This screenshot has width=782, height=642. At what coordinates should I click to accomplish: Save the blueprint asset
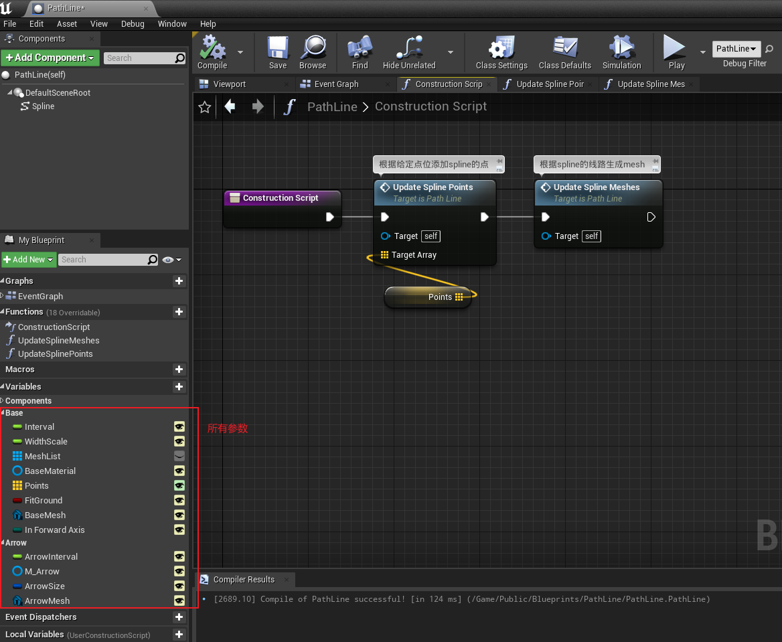[278, 52]
